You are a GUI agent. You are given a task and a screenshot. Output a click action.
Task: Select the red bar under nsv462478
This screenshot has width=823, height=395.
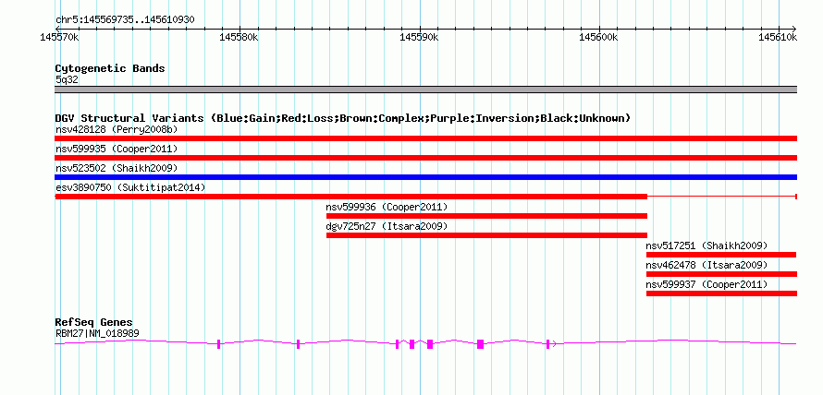[721, 274]
